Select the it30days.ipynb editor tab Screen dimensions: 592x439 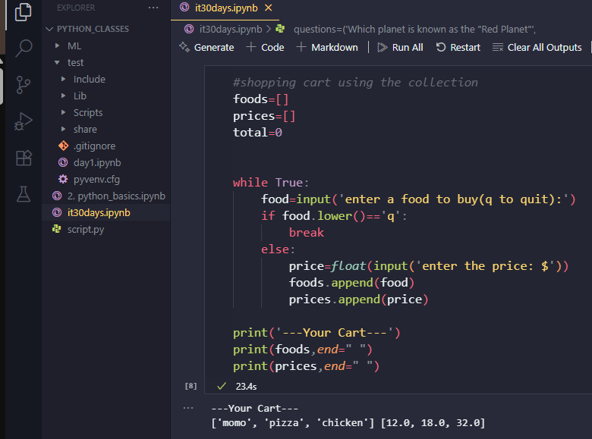tap(225, 8)
